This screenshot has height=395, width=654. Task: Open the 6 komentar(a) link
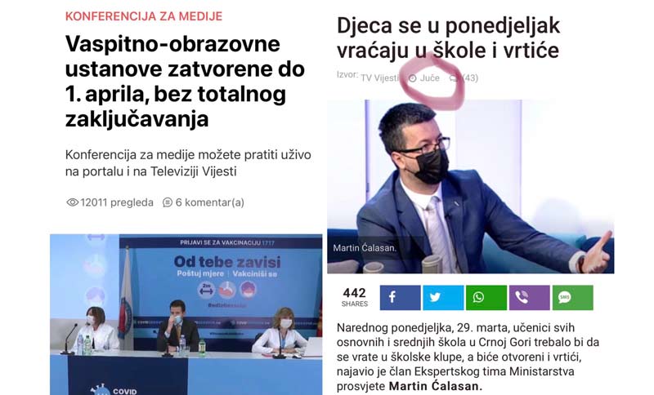click(210, 202)
